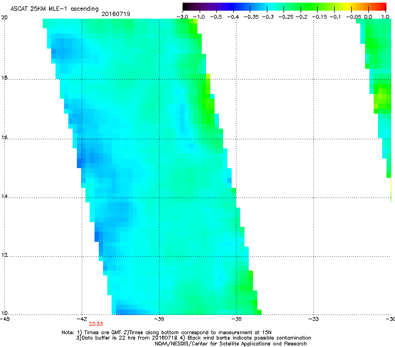This screenshot has height=347, width=395.
Task: Click the longitude label -45
Action: pyautogui.click(x=5, y=319)
